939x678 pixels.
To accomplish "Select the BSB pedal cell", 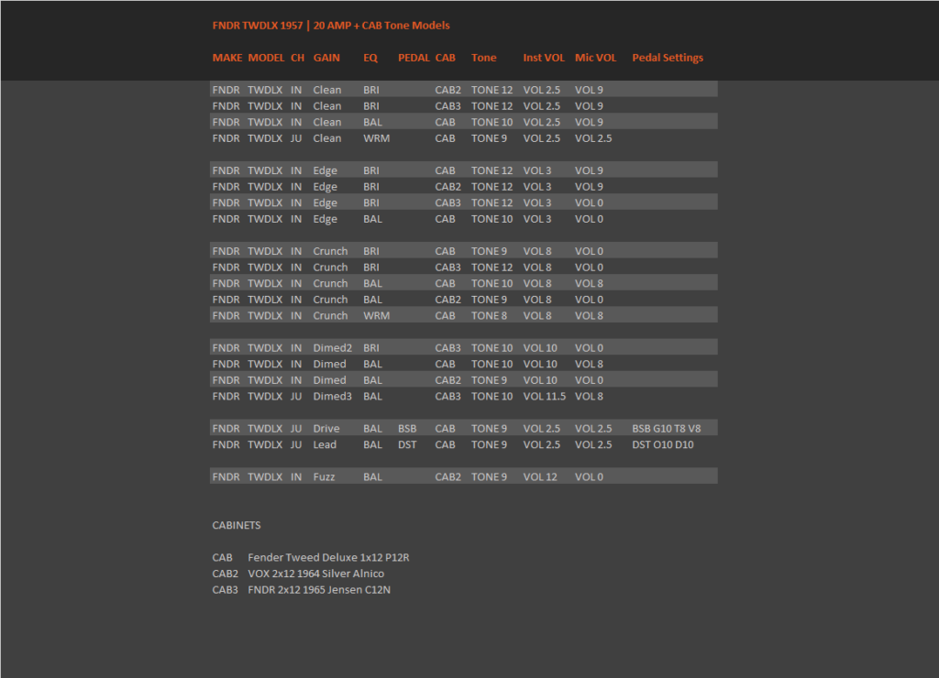I will click(x=407, y=429).
